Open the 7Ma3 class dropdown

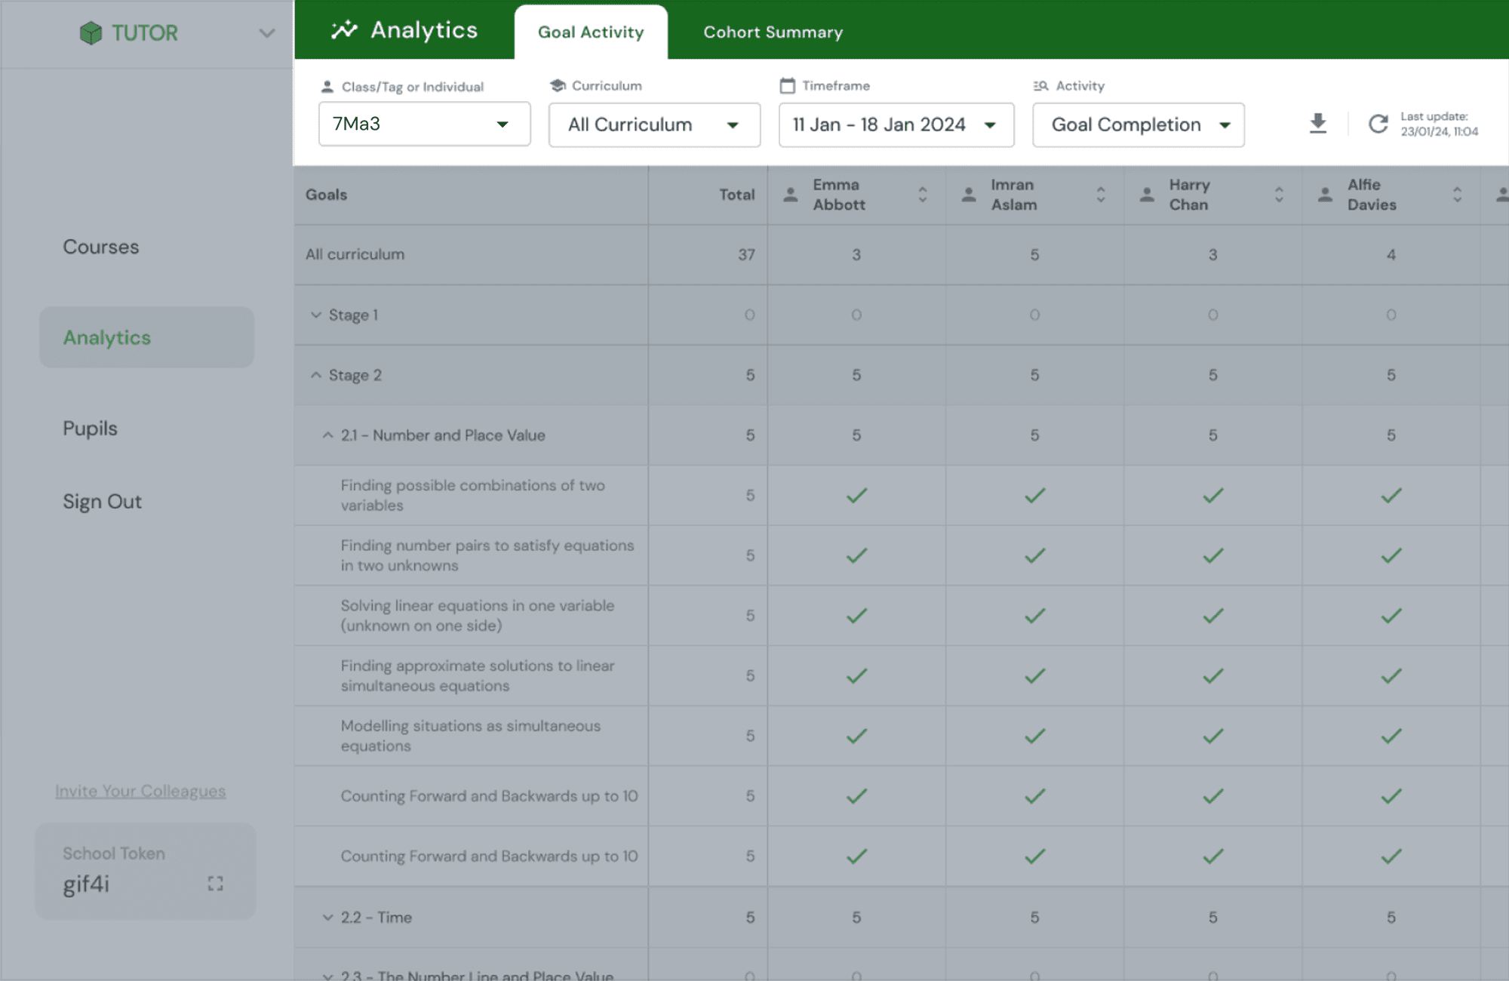424,125
